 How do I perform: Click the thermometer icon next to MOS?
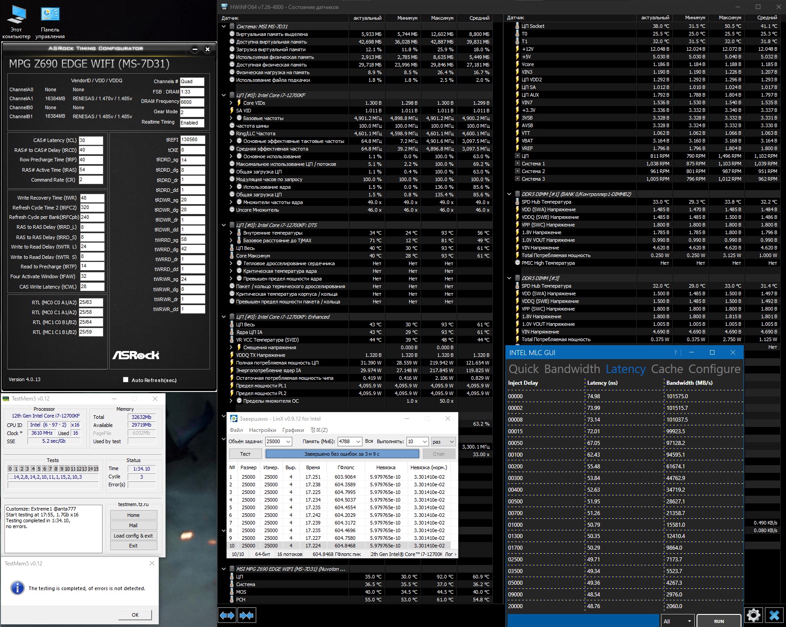tap(232, 592)
